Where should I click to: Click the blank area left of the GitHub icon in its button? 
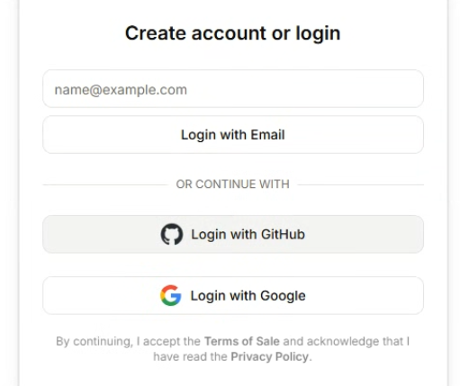point(102,234)
